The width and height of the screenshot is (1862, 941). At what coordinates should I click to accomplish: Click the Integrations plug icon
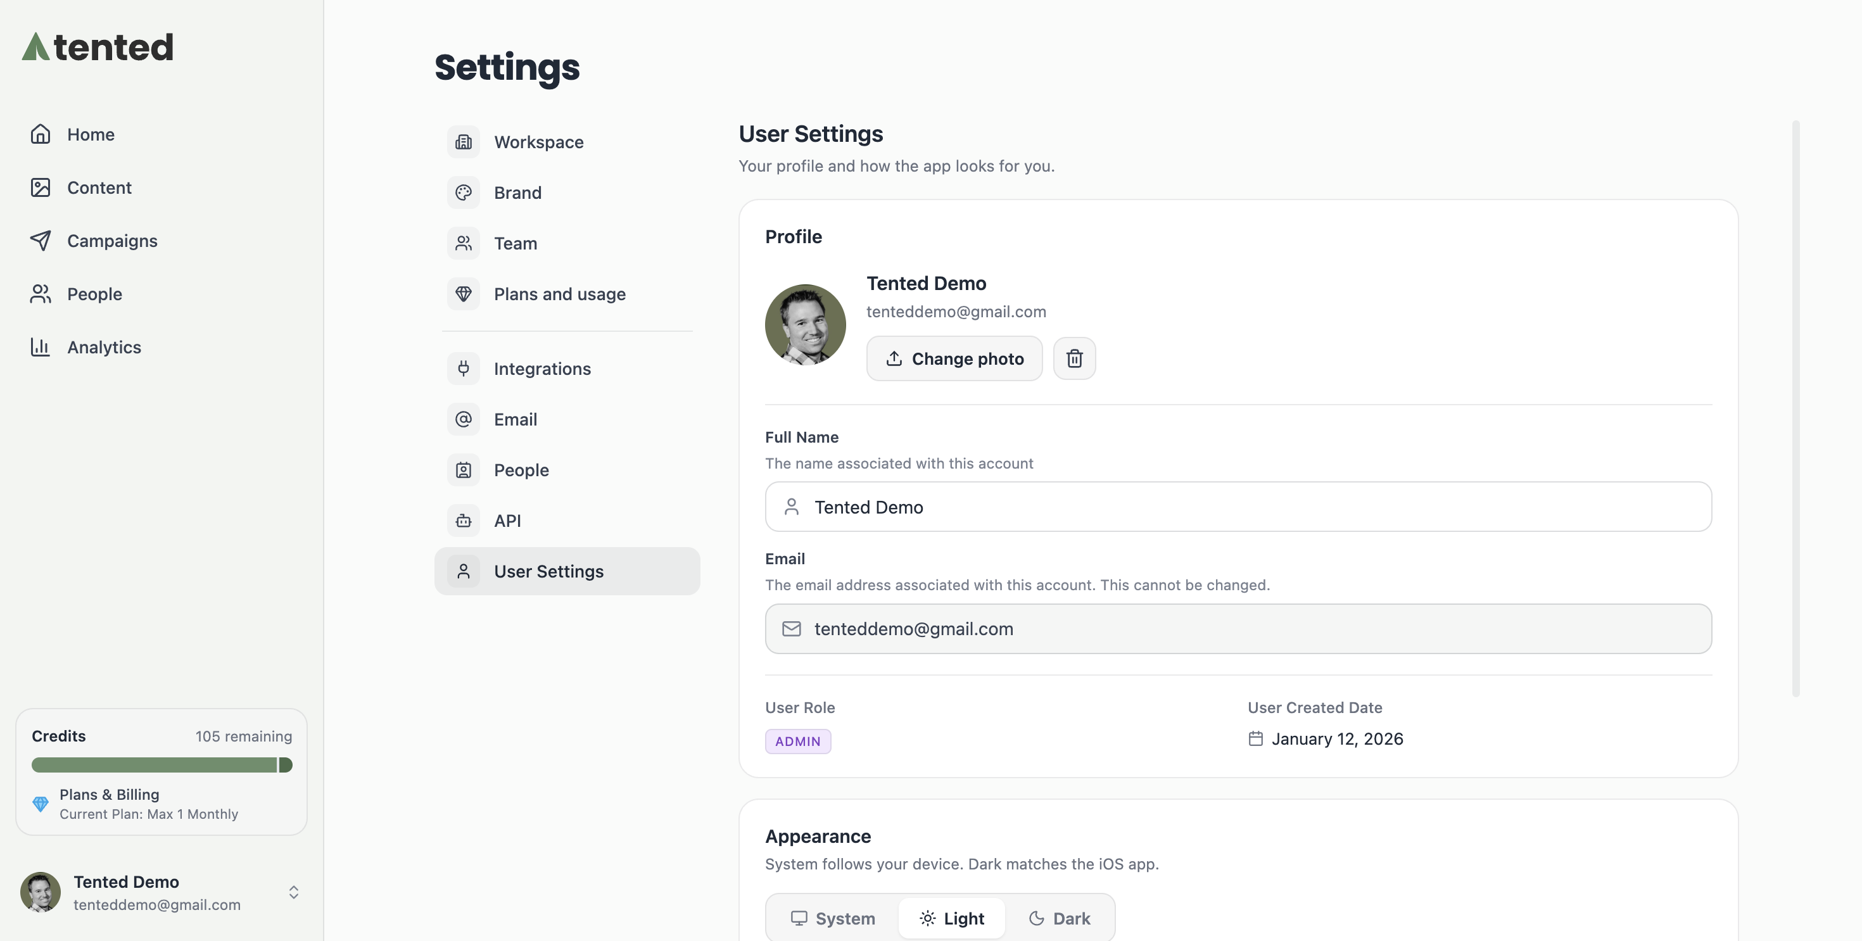(464, 369)
